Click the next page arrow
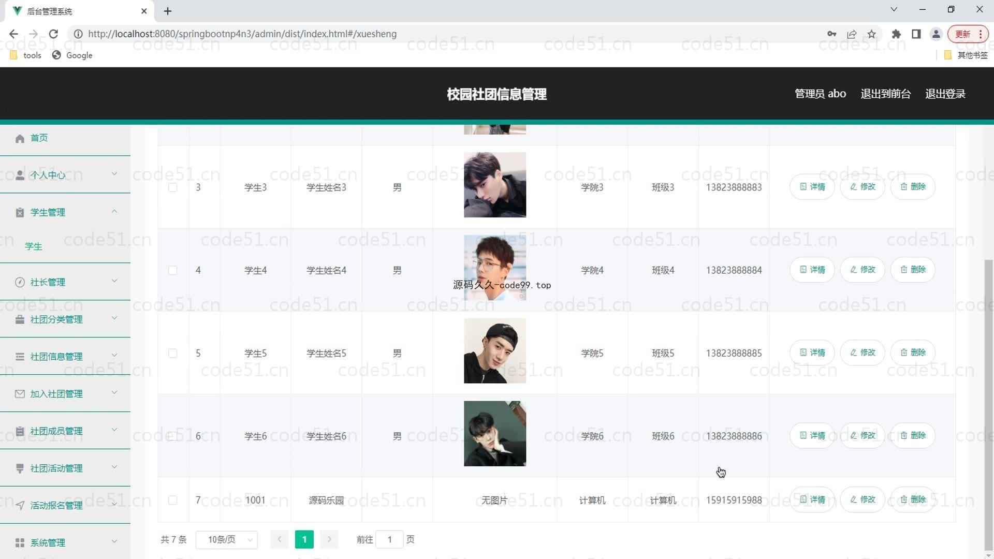 point(329,540)
